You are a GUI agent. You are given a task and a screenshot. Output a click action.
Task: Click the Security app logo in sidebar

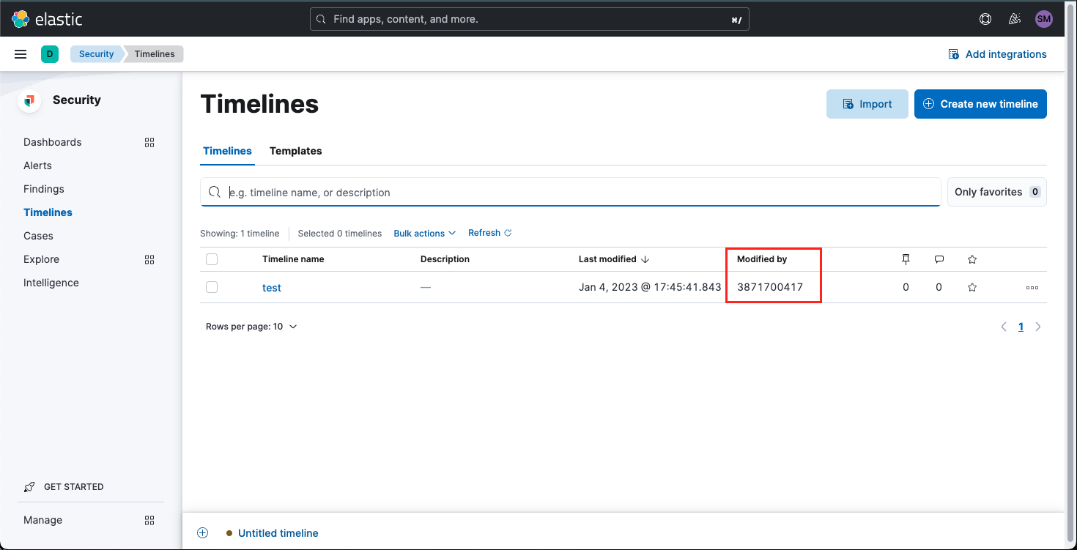click(29, 100)
